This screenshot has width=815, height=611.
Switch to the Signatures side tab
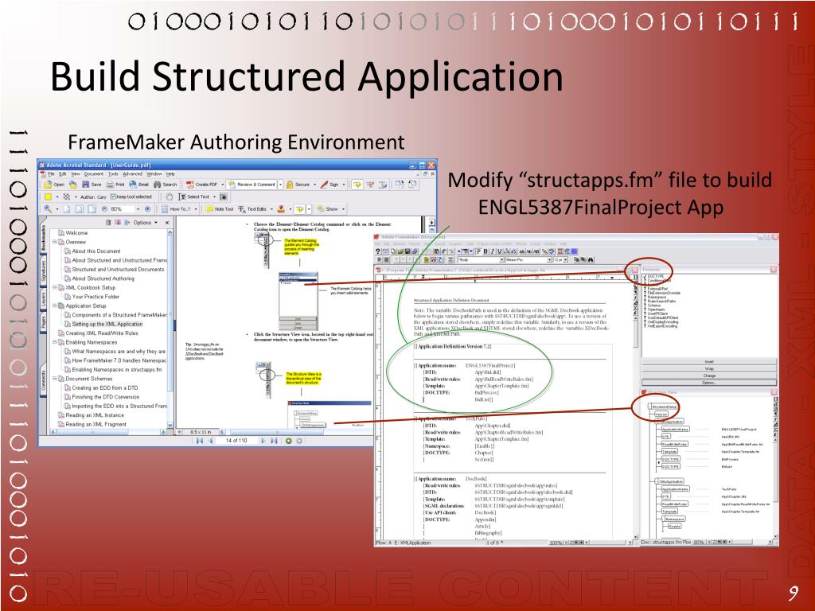(x=44, y=270)
